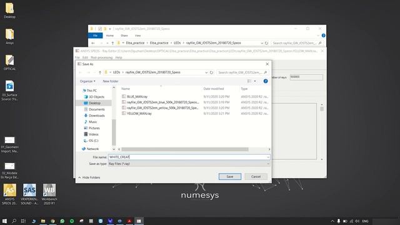Select the rayfile yellow_500k ray file
400x225 pixels.
coord(162,108)
